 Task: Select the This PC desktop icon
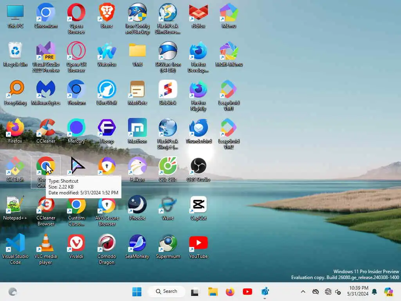15,15
